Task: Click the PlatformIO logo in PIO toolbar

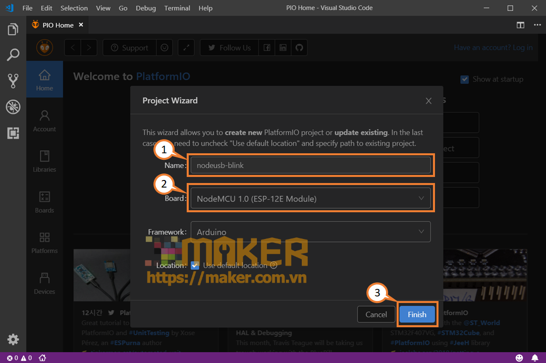Action: click(x=44, y=48)
